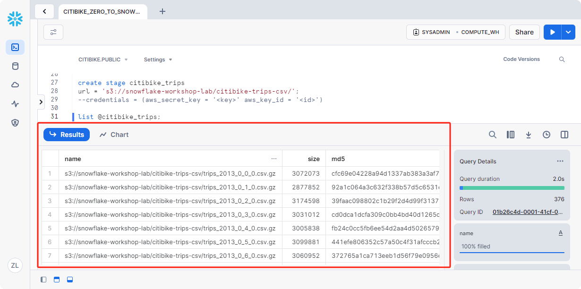Open the Query ID link
This screenshot has width=581, height=289.
528,212
